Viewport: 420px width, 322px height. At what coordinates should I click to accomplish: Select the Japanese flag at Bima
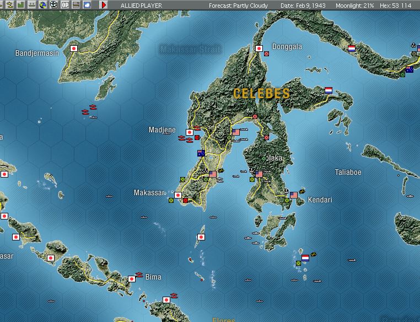[x=132, y=279]
